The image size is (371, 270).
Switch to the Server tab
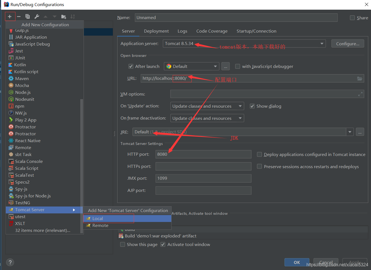(128, 31)
